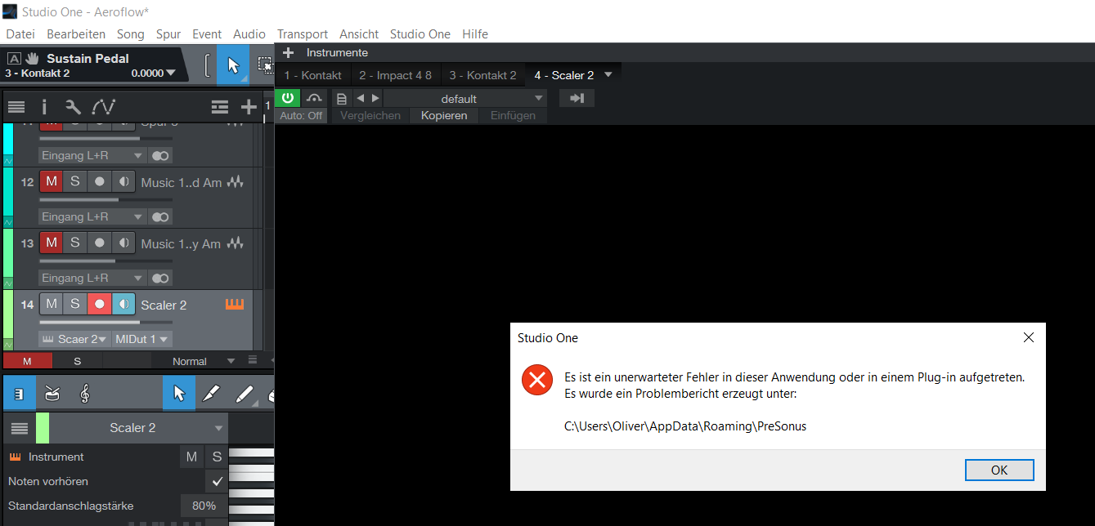Toggle the Scaler 2 plug-in power button

288,98
